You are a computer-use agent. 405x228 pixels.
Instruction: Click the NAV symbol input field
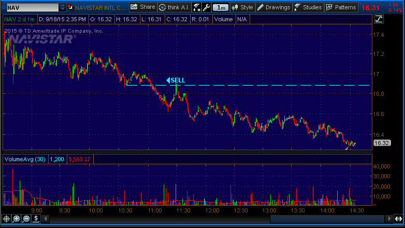point(30,8)
